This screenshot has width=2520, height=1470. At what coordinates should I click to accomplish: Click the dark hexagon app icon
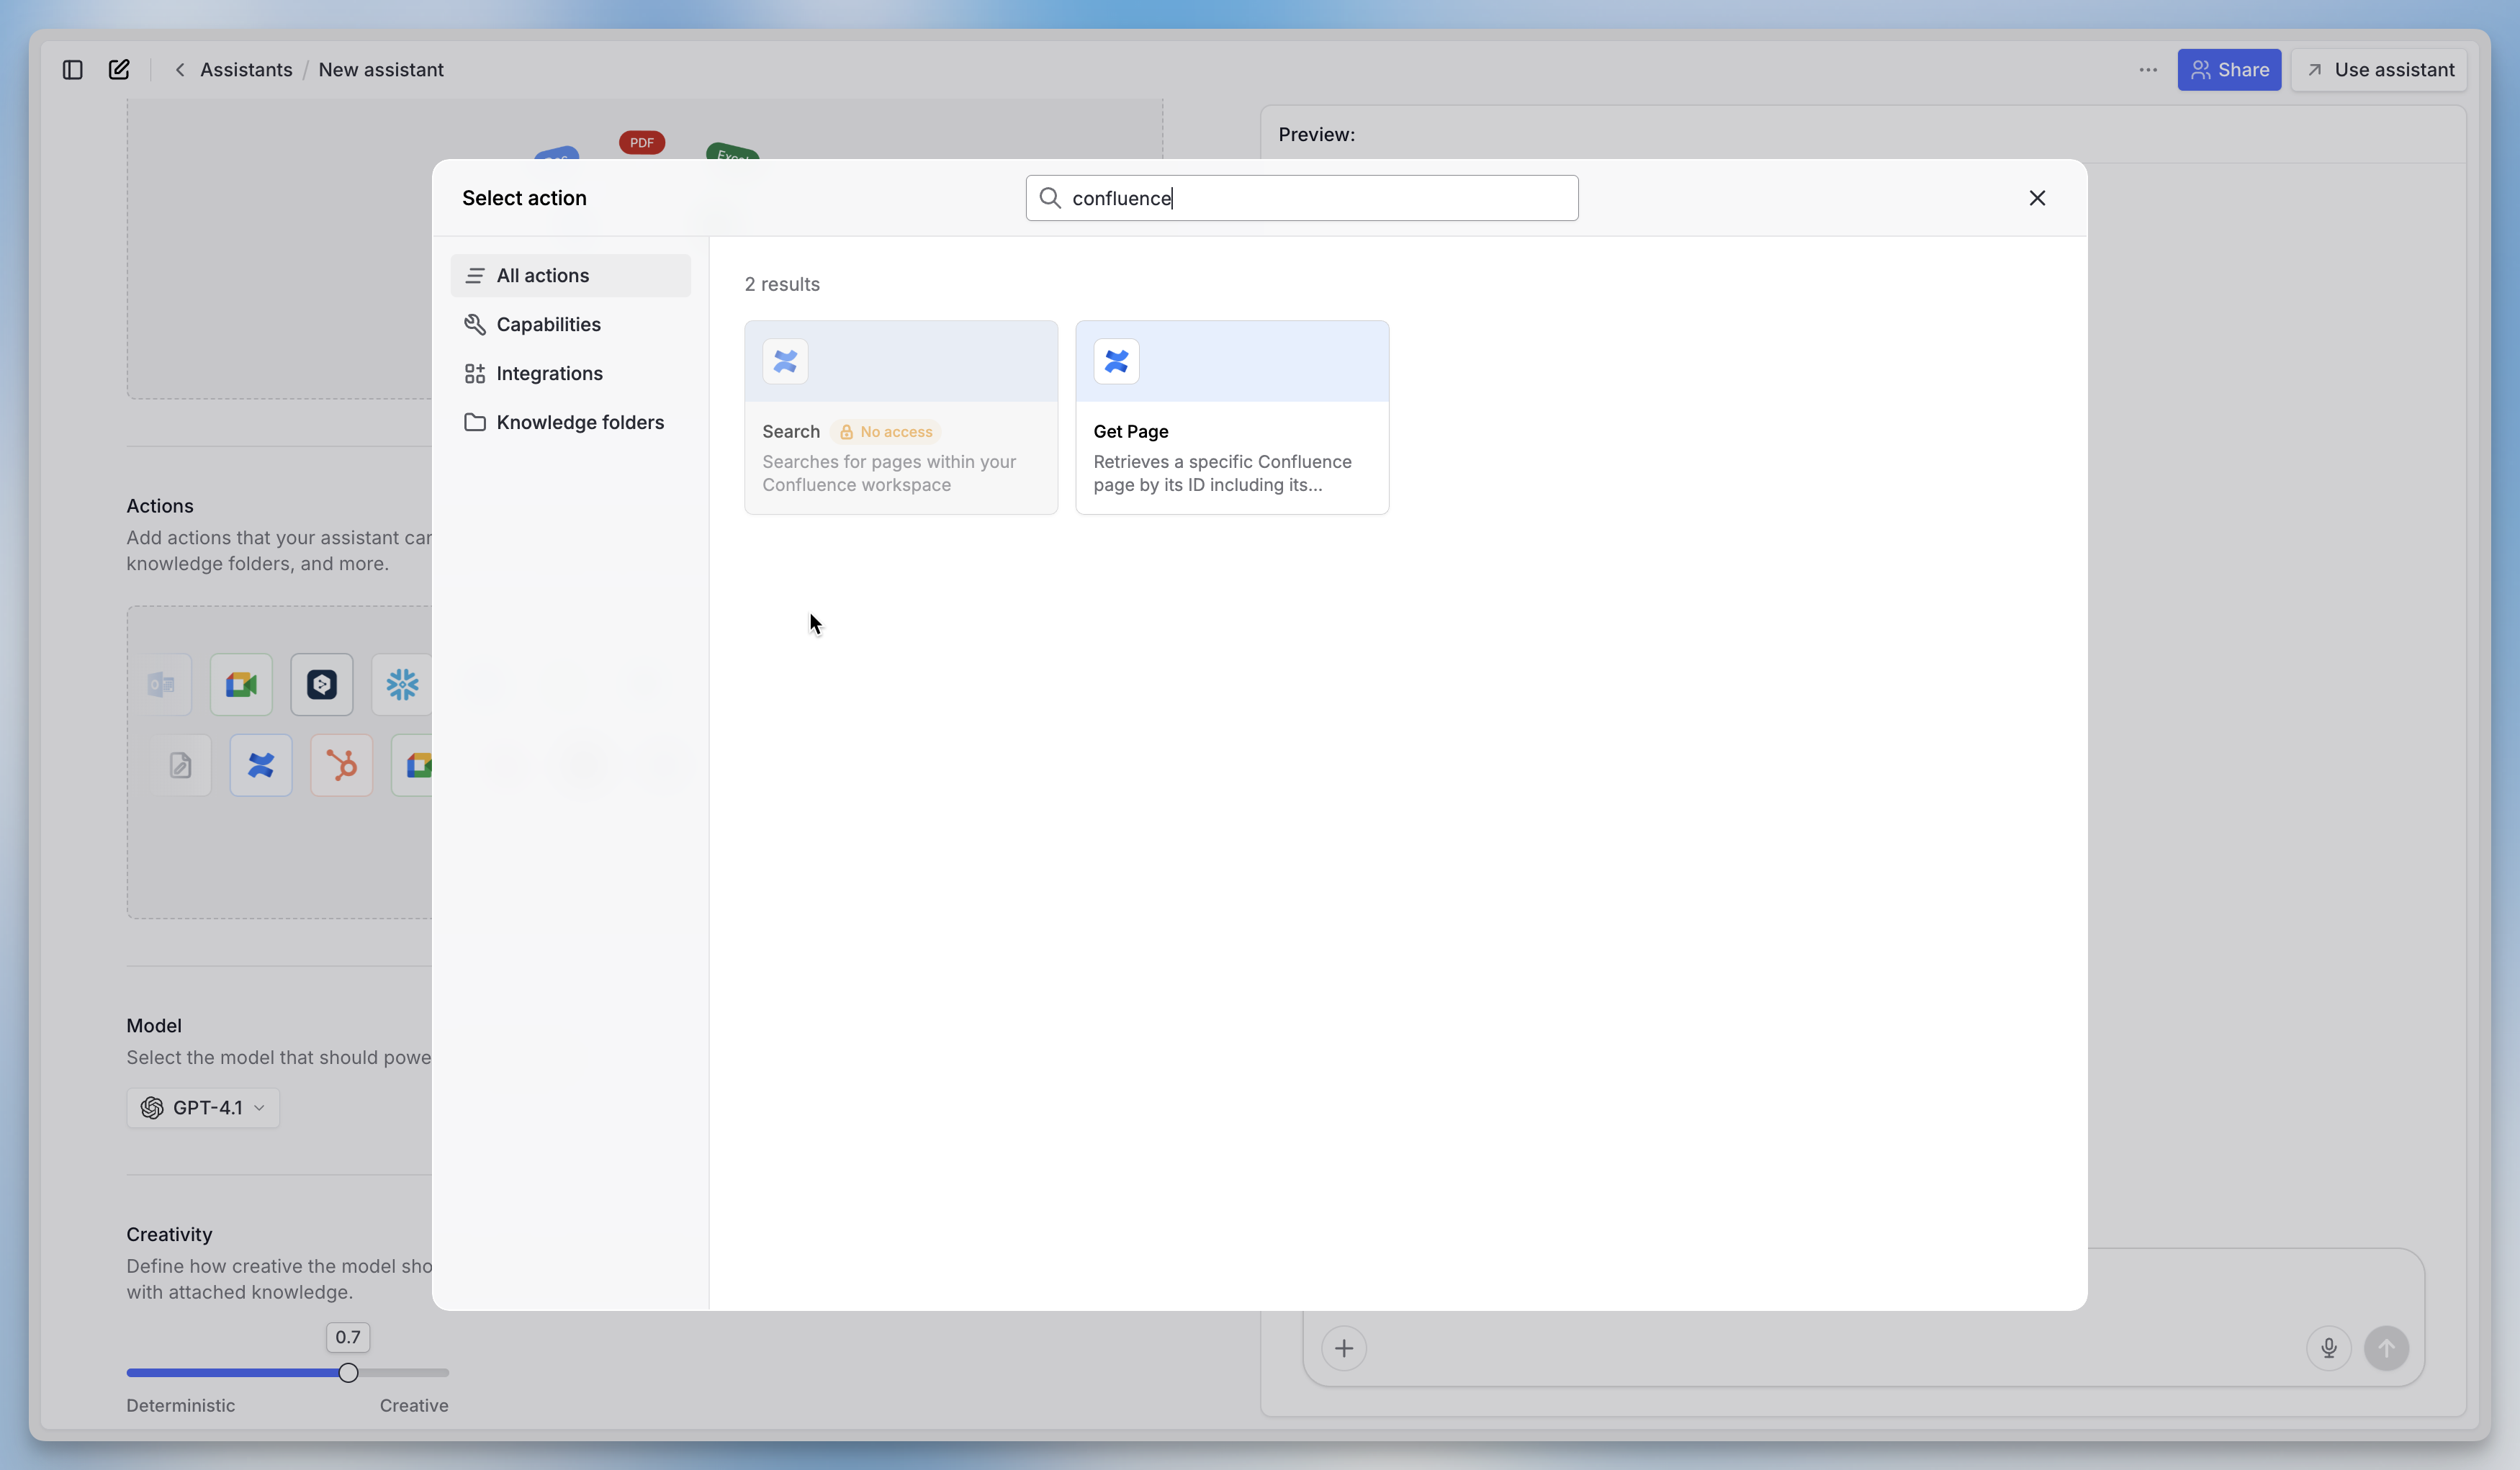(322, 685)
